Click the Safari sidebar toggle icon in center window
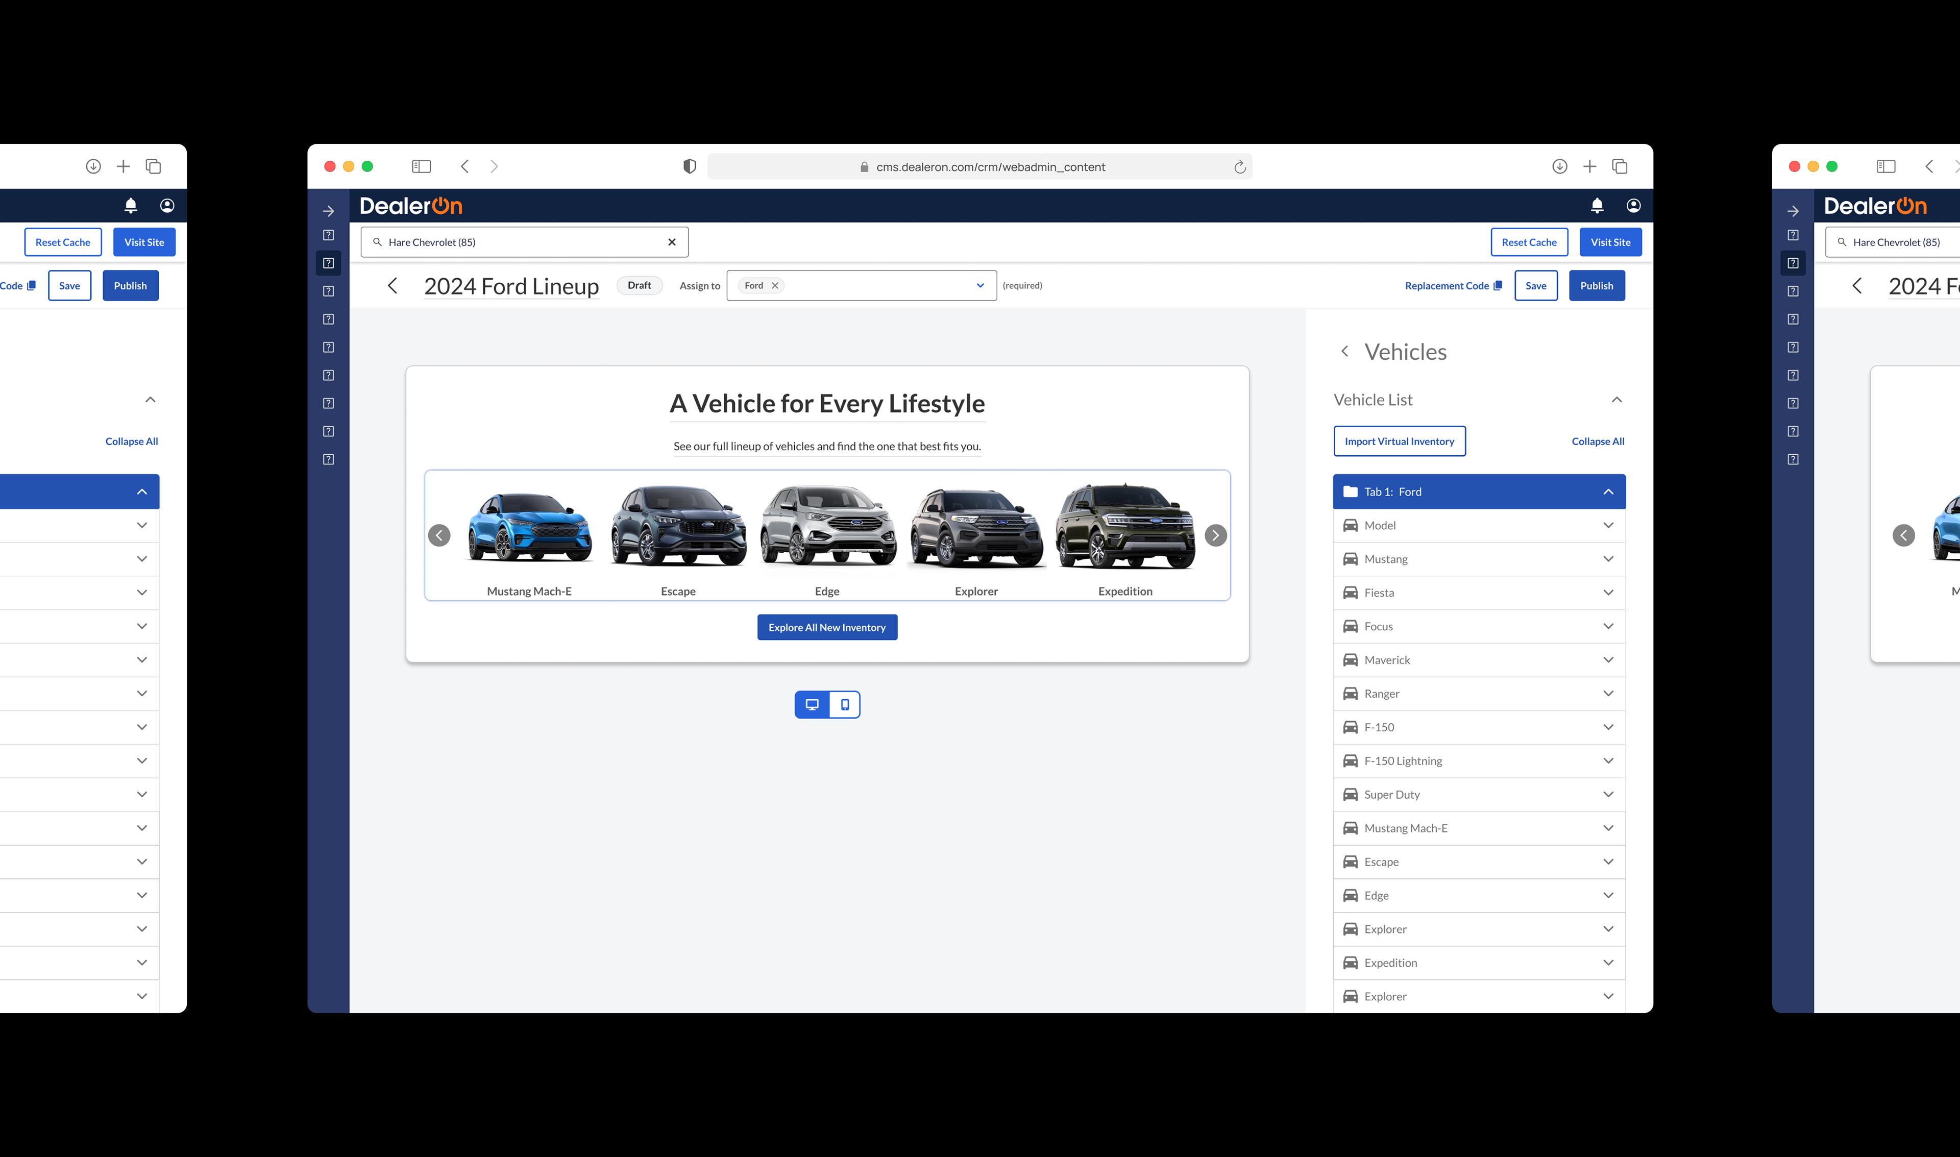 [x=421, y=166]
